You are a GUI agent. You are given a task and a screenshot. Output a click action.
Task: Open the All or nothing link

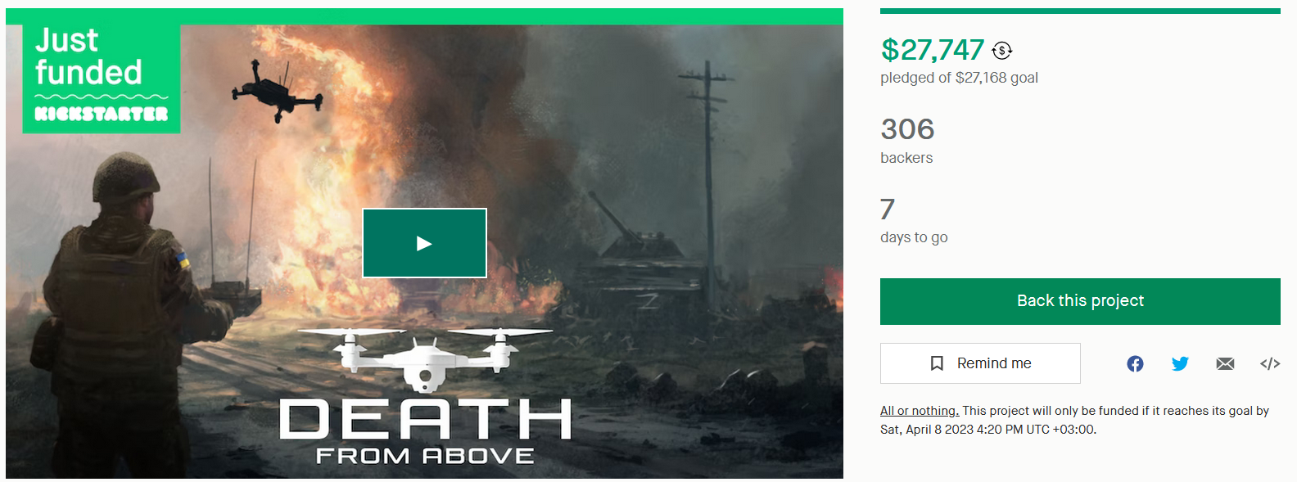(x=920, y=411)
